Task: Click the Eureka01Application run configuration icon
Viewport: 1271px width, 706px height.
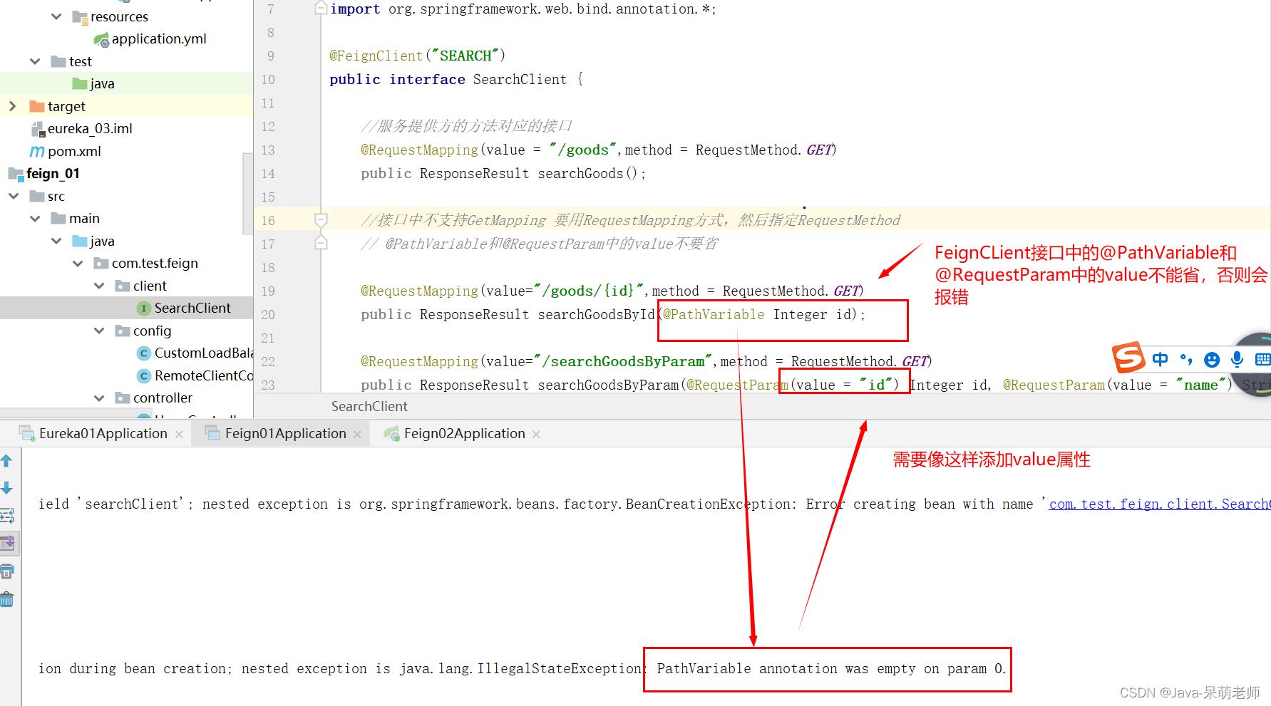Action: [x=27, y=433]
